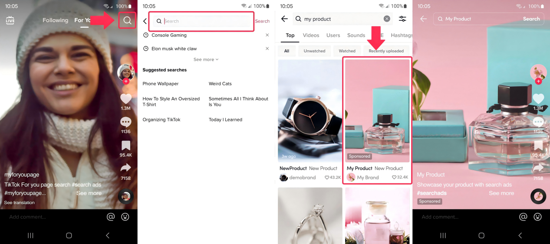Toggle the Watched filter chip

pos(347,51)
